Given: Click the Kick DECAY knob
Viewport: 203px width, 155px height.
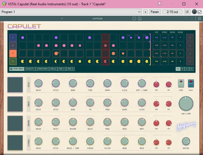Looking at the screenshot, I should [x=39, y=83].
